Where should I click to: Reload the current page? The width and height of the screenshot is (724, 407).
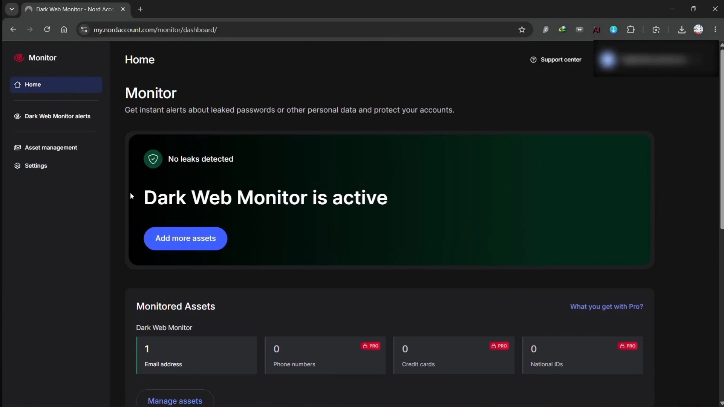tap(47, 29)
